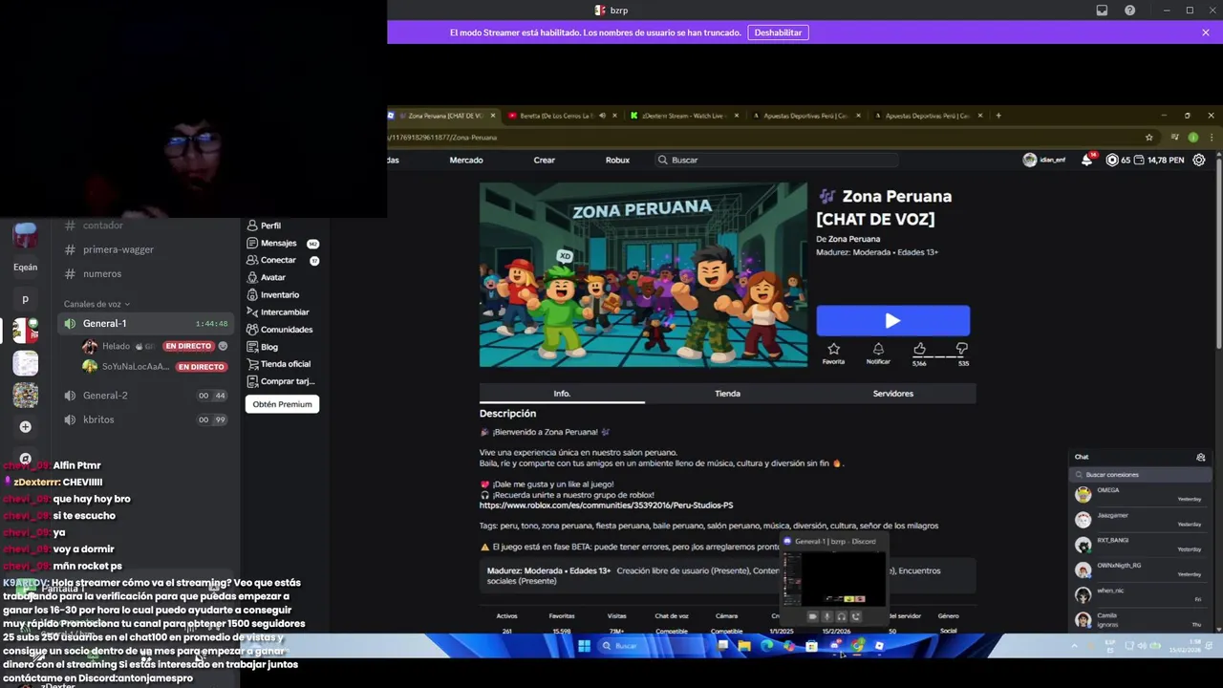Open the idian_enf profile avatar
The image size is (1223, 688).
(x=1029, y=160)
